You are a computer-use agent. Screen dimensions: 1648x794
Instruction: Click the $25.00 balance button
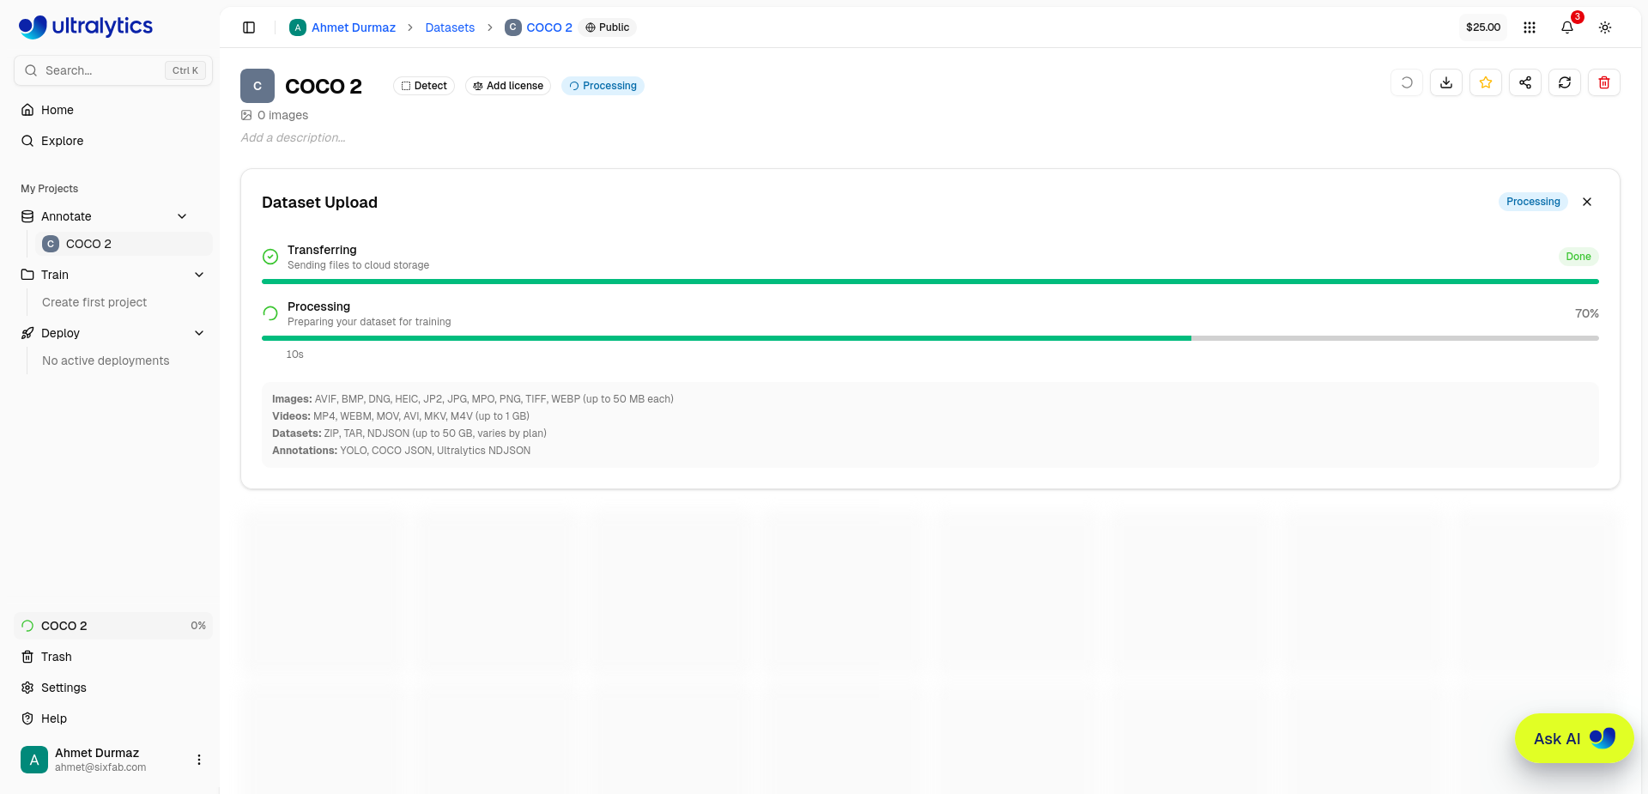click(x=1483, y=27)
